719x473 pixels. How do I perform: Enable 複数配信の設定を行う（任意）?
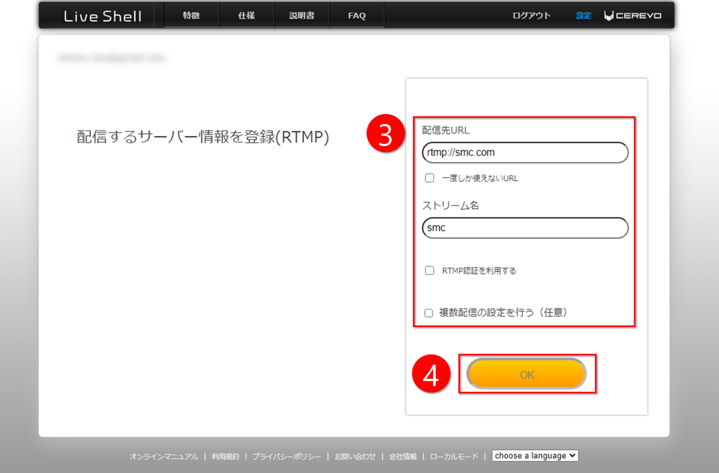428,313
